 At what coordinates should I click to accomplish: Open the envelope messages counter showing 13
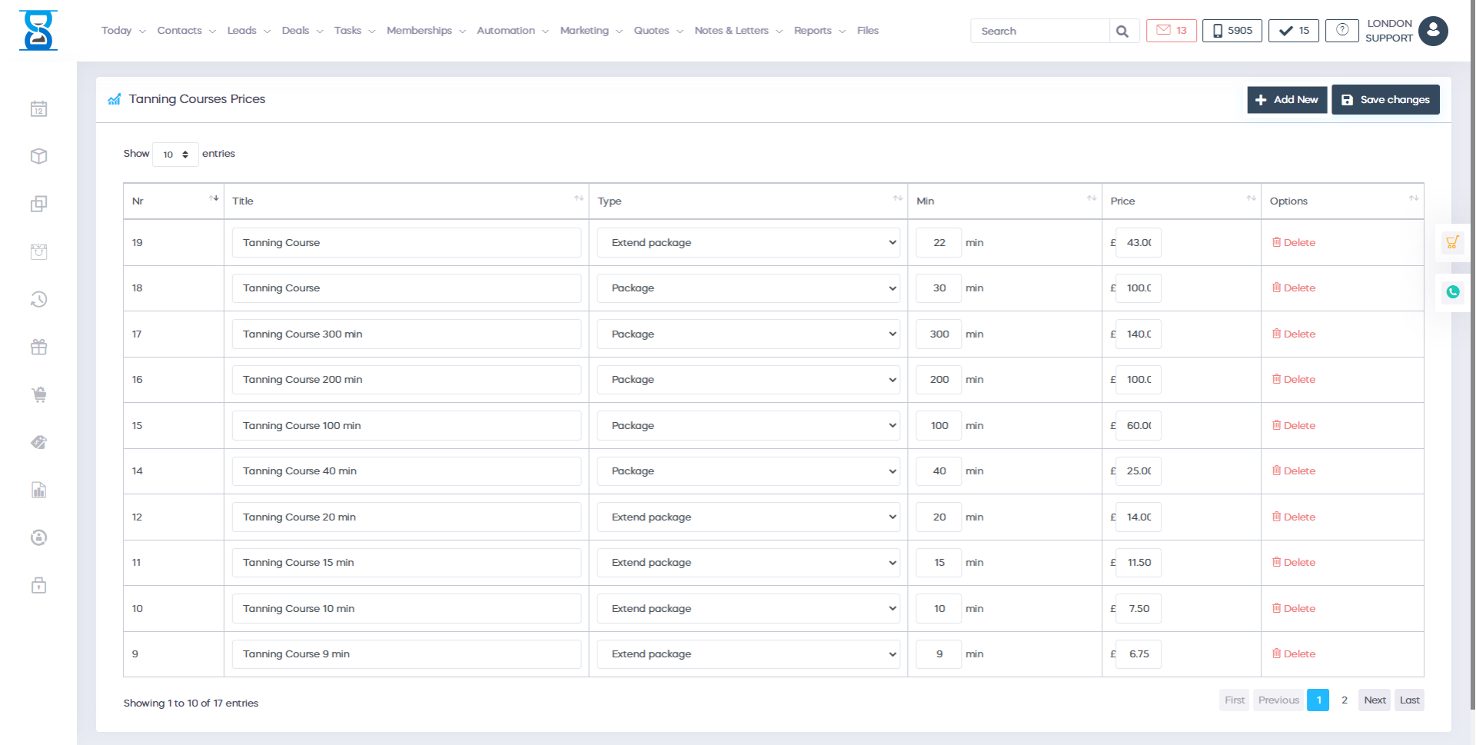pyautogui.click(x=1171, y=31)
